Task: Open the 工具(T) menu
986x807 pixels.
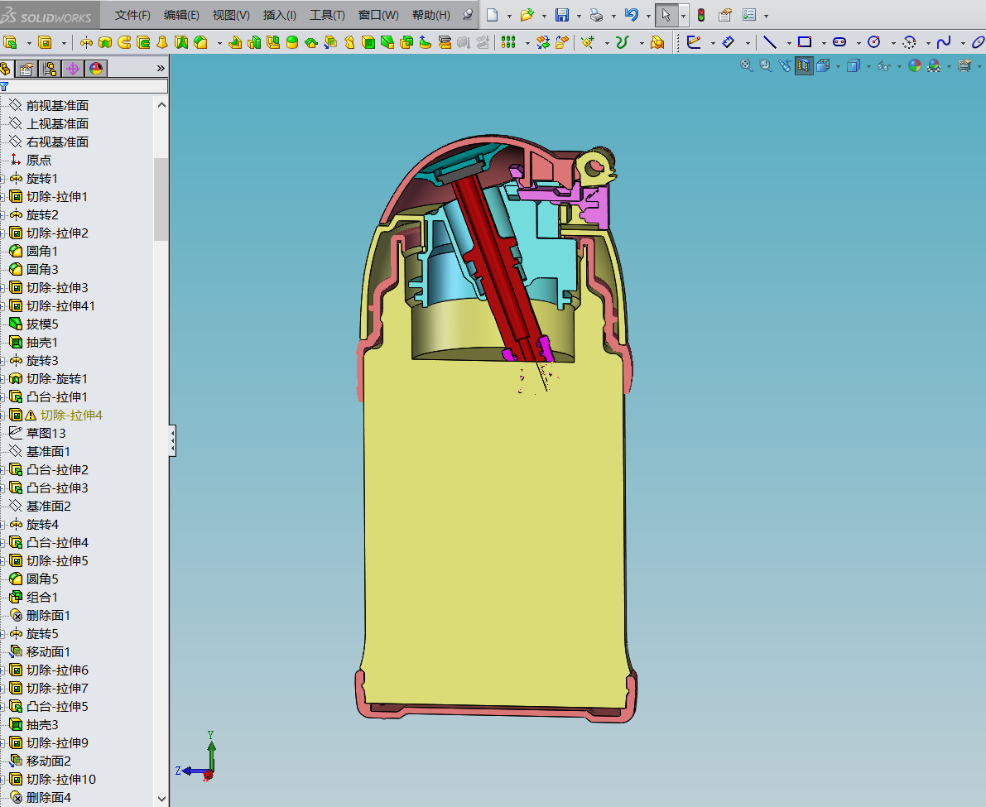Action: point(327,15)
